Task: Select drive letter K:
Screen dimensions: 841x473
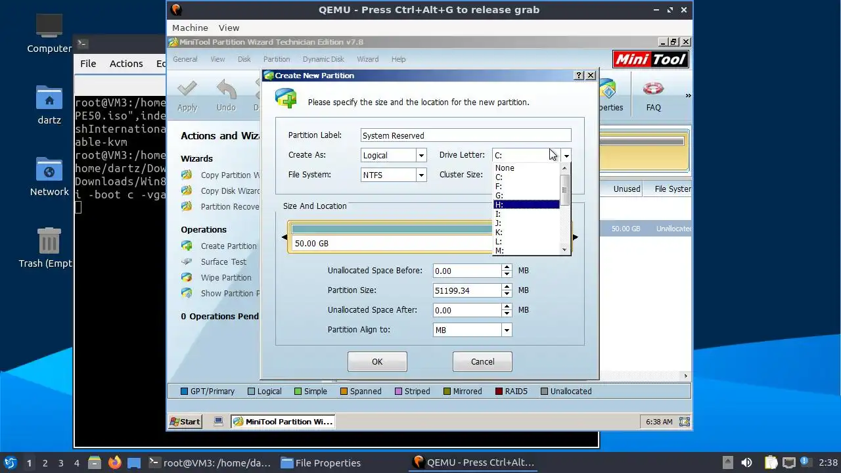Action: point(526,232)
